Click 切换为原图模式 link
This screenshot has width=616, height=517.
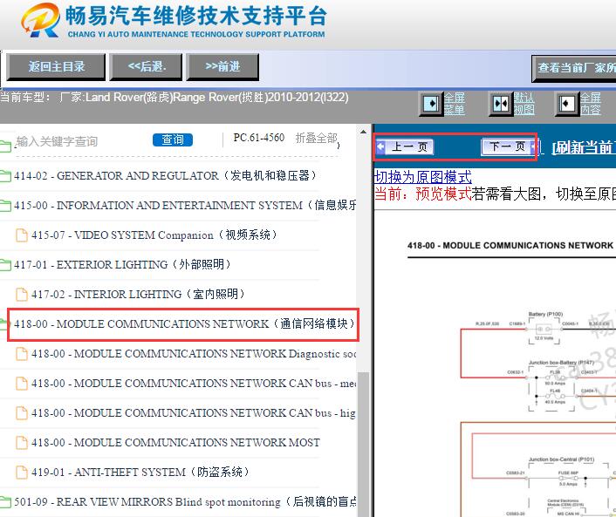point(422,177)
